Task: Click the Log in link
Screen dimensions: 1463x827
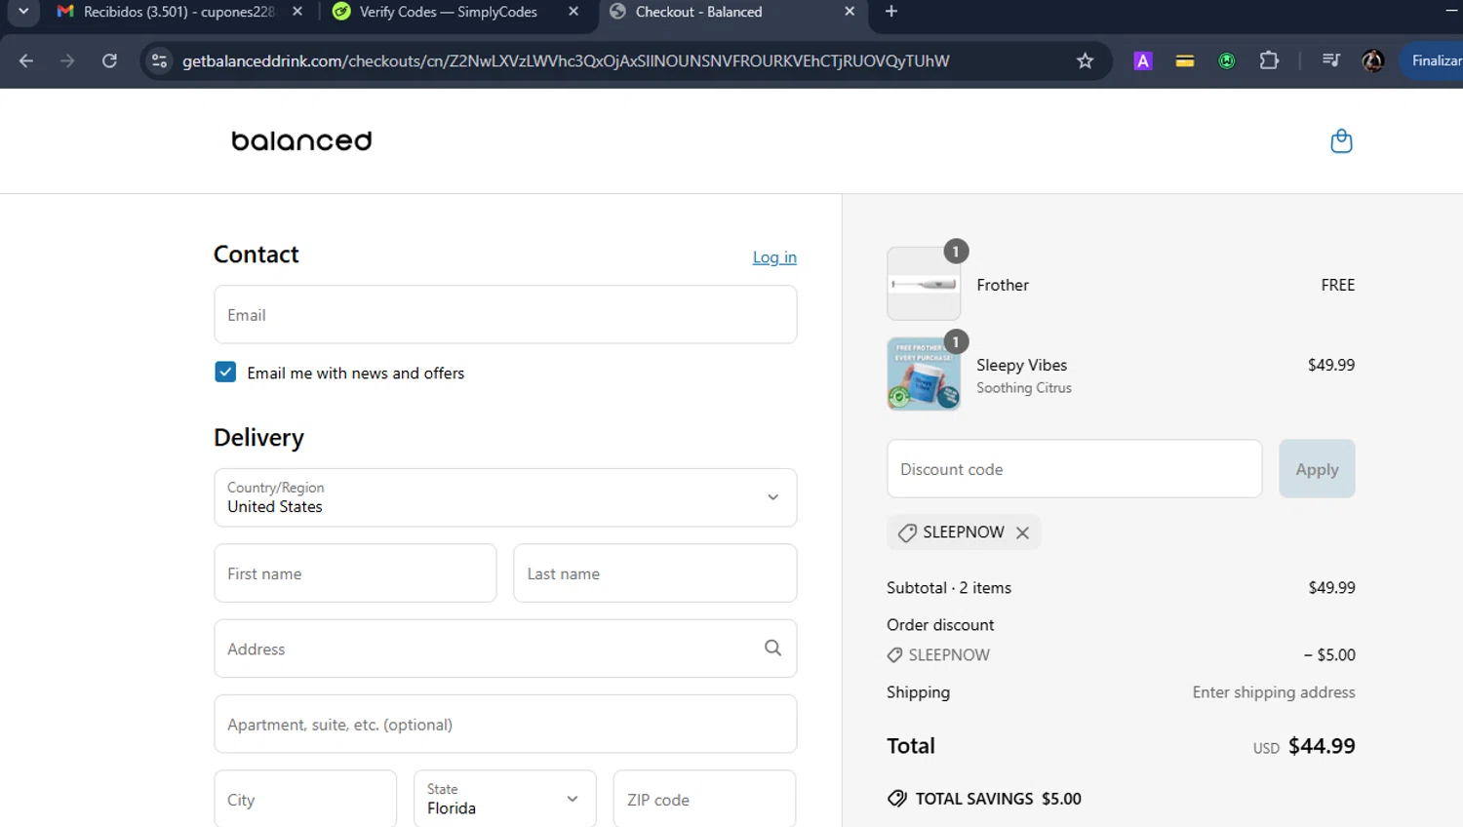Action: pyautogui.click(x=774, y=257)
